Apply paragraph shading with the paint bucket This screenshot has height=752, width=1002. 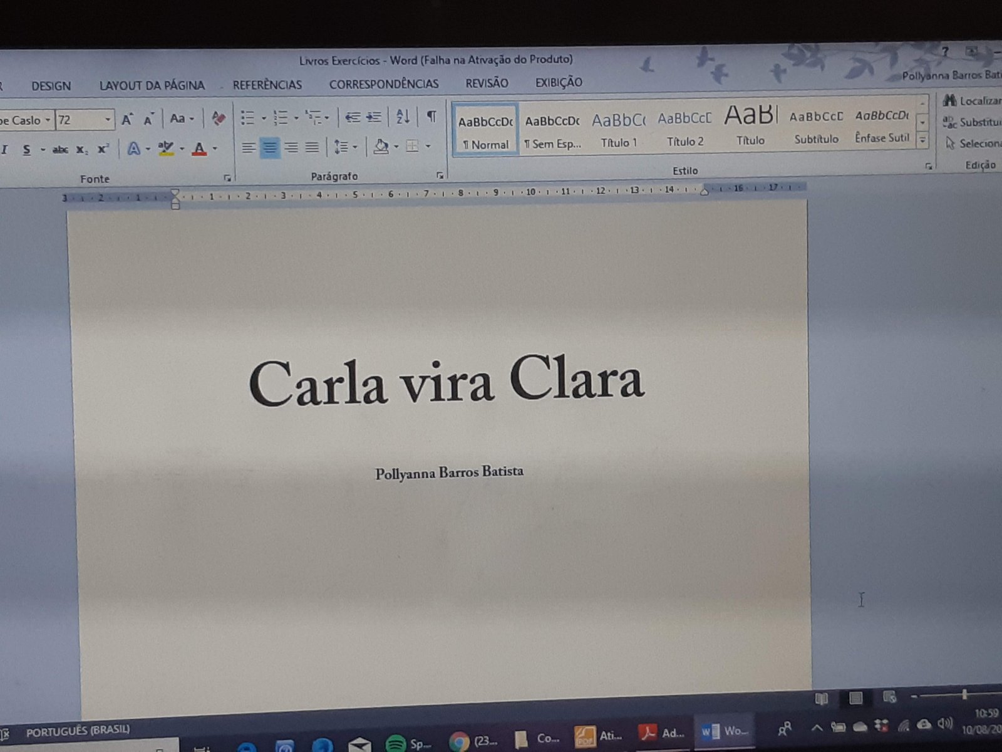(x=380, y=147)
